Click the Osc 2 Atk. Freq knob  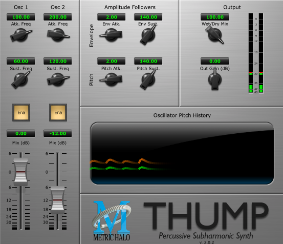coord(58,35)
